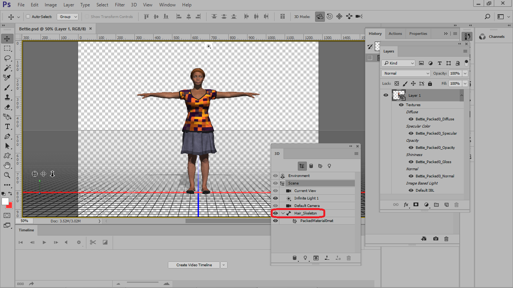Click the 50% zoom level field
The width and height of the screenshot is (513, 288).
coord(24,221)
